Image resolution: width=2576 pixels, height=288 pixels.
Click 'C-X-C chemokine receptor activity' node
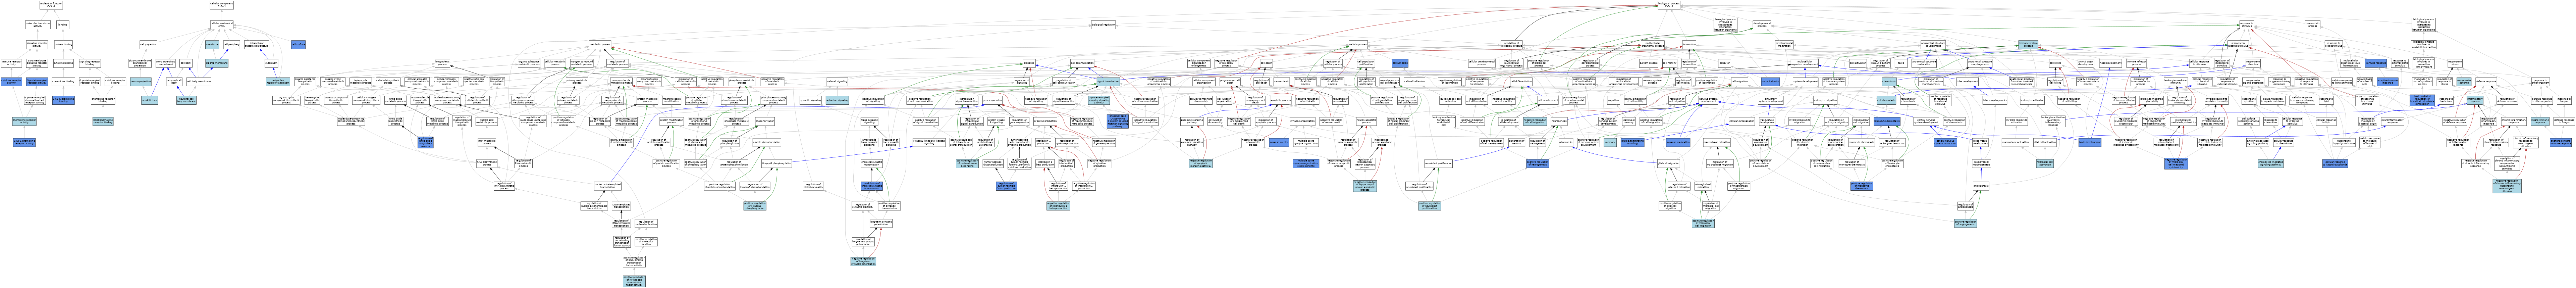[24, 142]
